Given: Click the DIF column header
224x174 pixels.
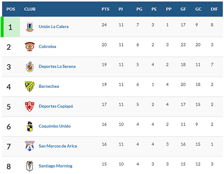Looking at the screenshot, I should [214, 9].
